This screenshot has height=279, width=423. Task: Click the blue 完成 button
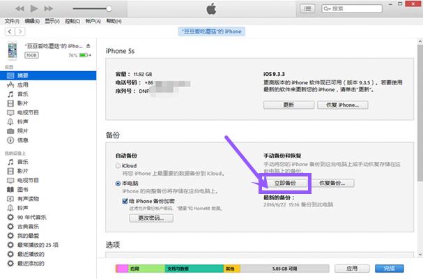(390, 269)
